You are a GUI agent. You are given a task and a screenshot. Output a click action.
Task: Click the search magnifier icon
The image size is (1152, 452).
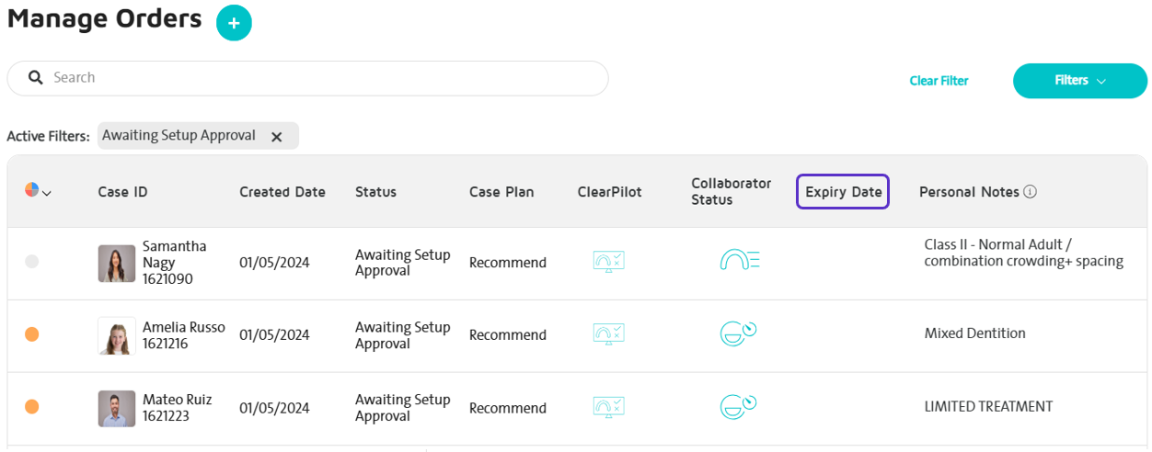click(x=36, y=78)
